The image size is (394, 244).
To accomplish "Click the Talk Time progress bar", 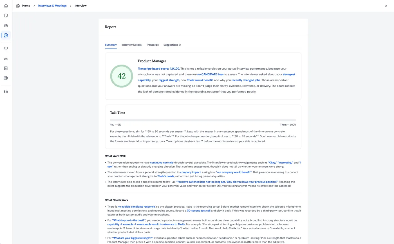I will (203, 120).
